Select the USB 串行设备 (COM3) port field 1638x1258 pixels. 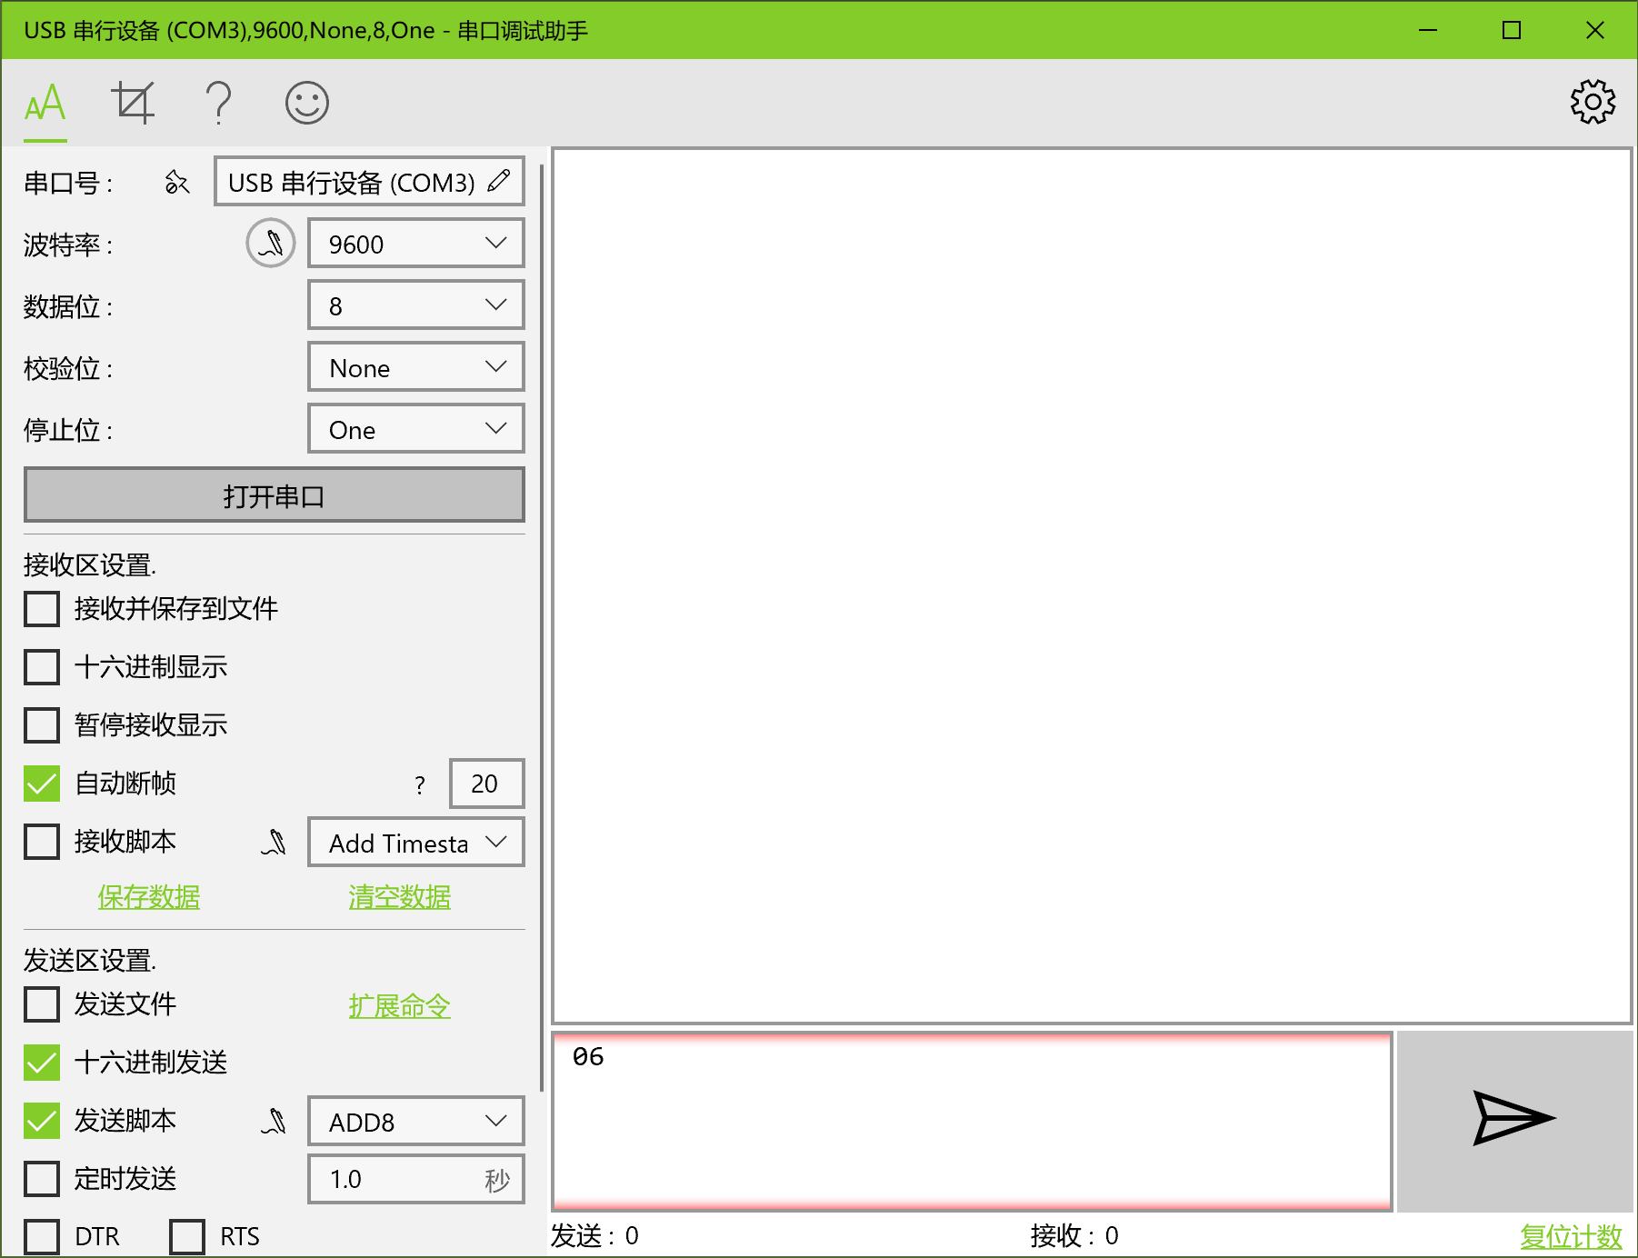(369, 182)
